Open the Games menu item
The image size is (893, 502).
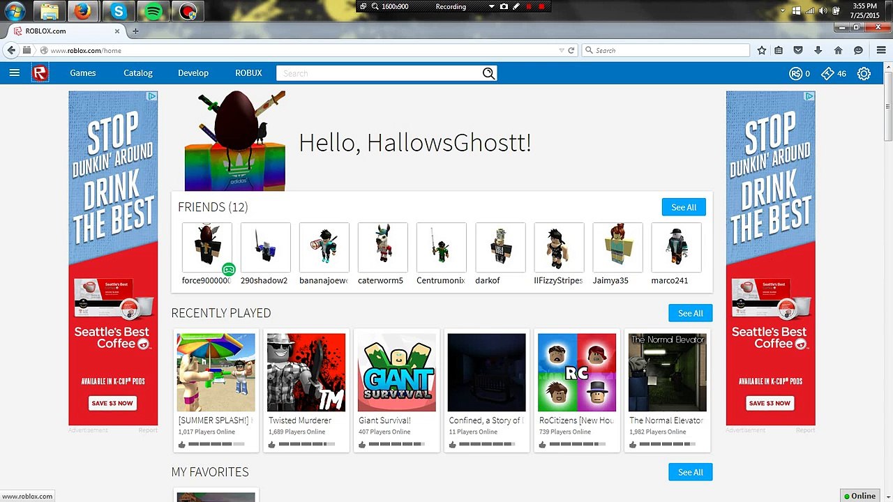pyautogui.click(x=83, y=73)
